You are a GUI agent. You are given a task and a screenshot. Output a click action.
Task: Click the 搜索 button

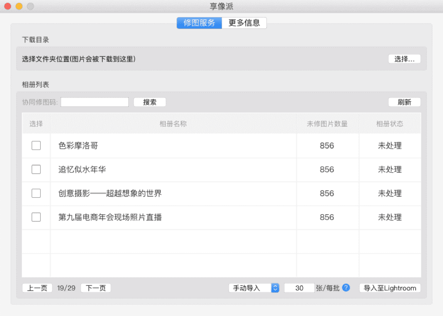[x=150, y=102]
